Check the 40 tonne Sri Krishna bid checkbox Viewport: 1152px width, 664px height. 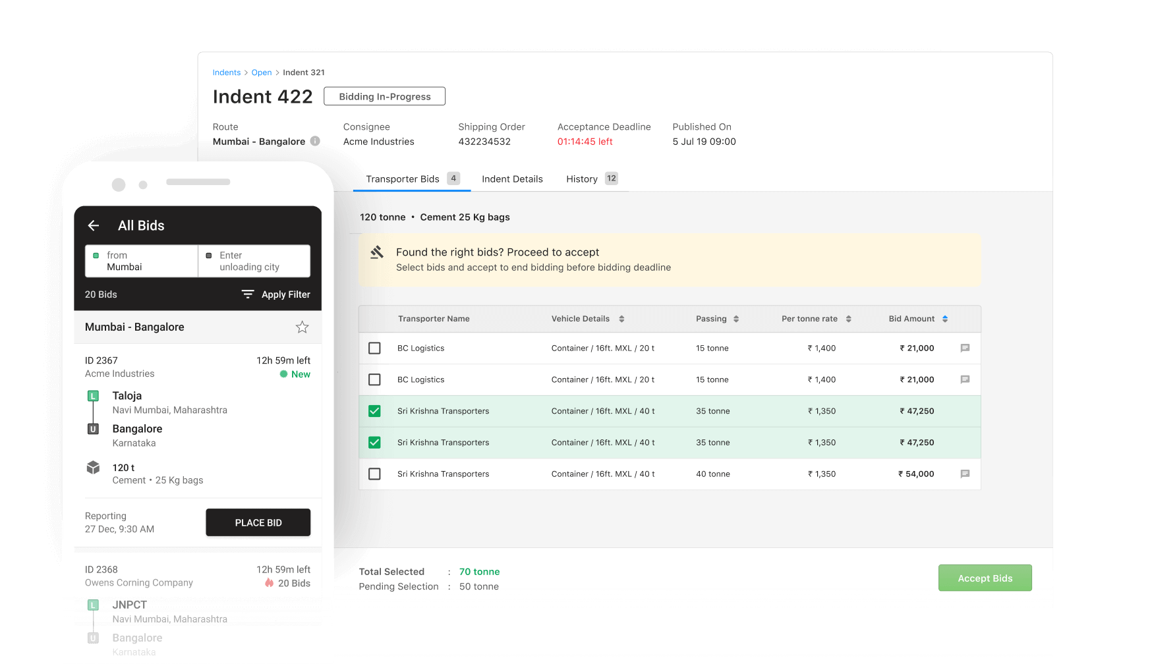374,474
